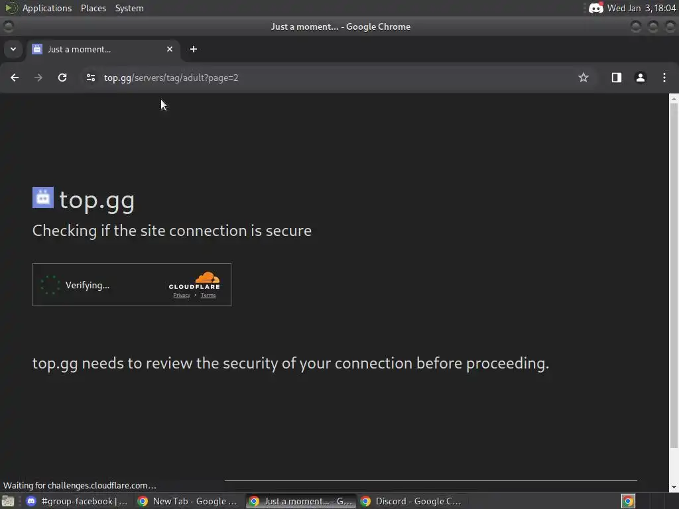
Task: Open the Chrome profile icon
Action: (641, 78)
